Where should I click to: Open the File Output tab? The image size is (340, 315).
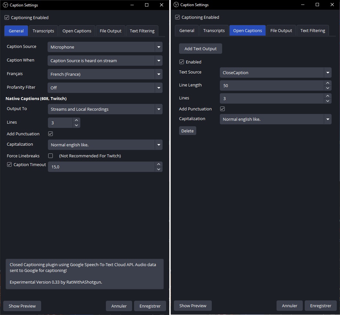[x=110, y=31]
